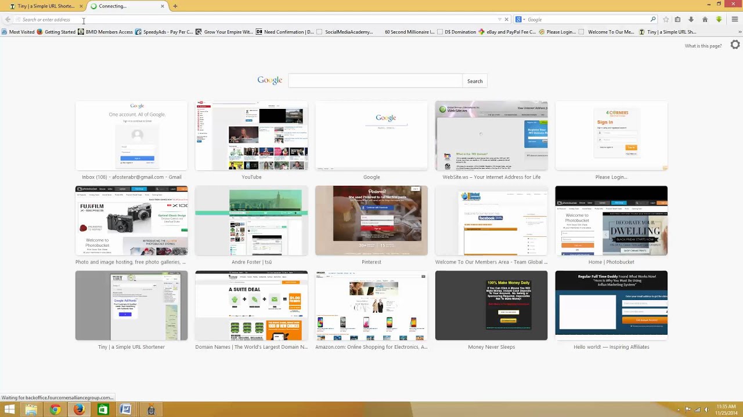Open D$ Domination bookmark
Image resolution: width=743 pixels, height=417 pixels.
(x=456, y=32)
